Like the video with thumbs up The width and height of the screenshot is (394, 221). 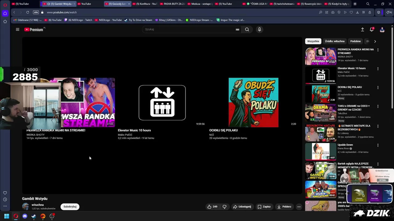click(212, 207)
